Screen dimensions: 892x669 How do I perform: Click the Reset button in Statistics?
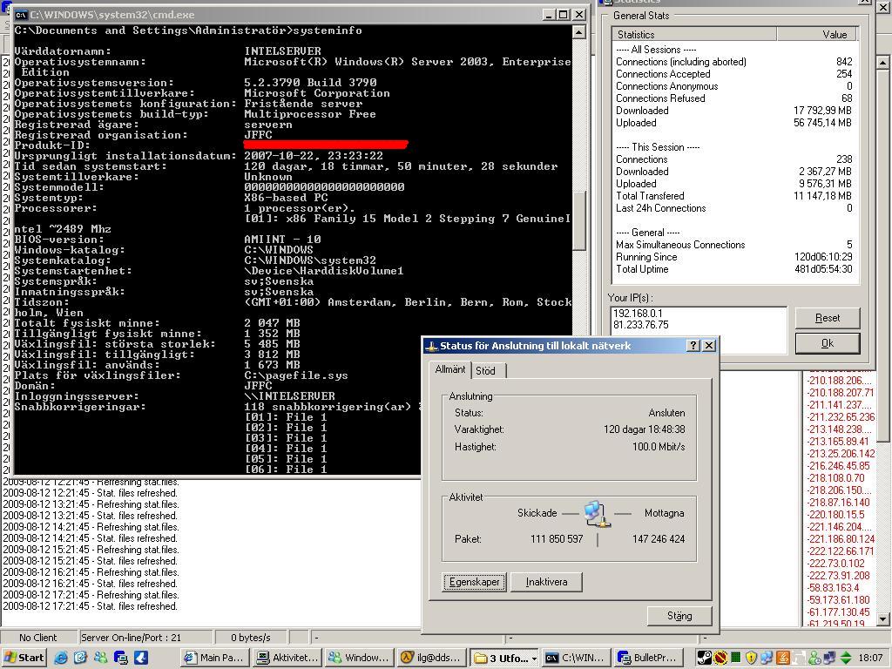(828, 318)
